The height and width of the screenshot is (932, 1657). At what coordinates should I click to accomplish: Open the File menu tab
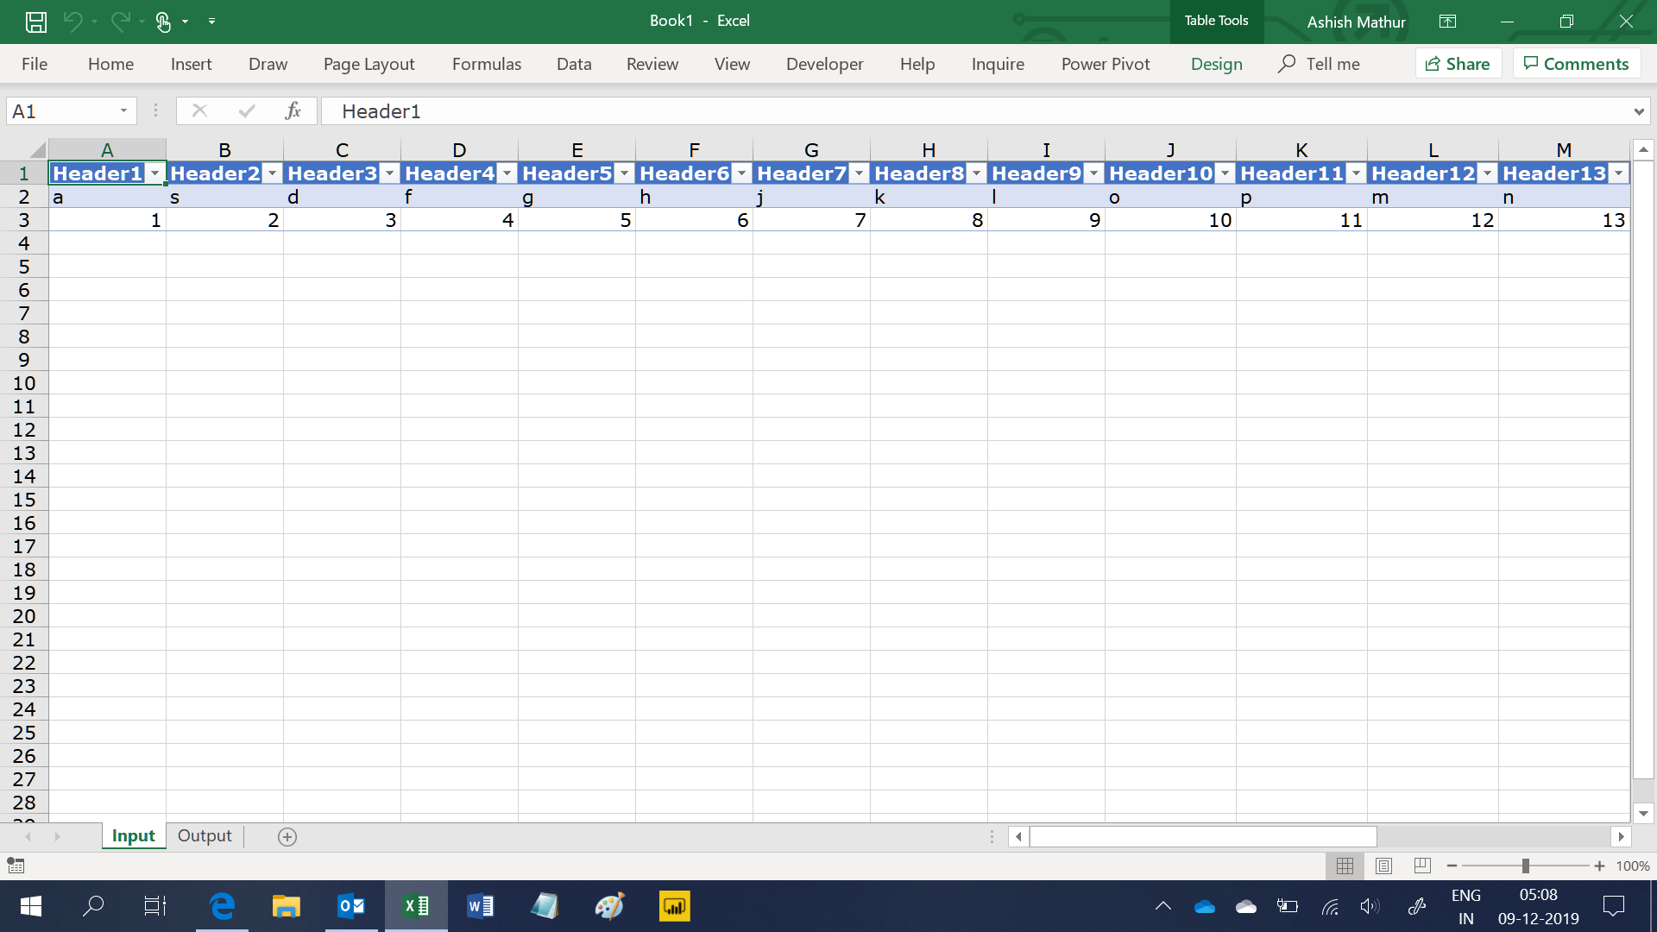pyautogui.click(x=35, y=64)
